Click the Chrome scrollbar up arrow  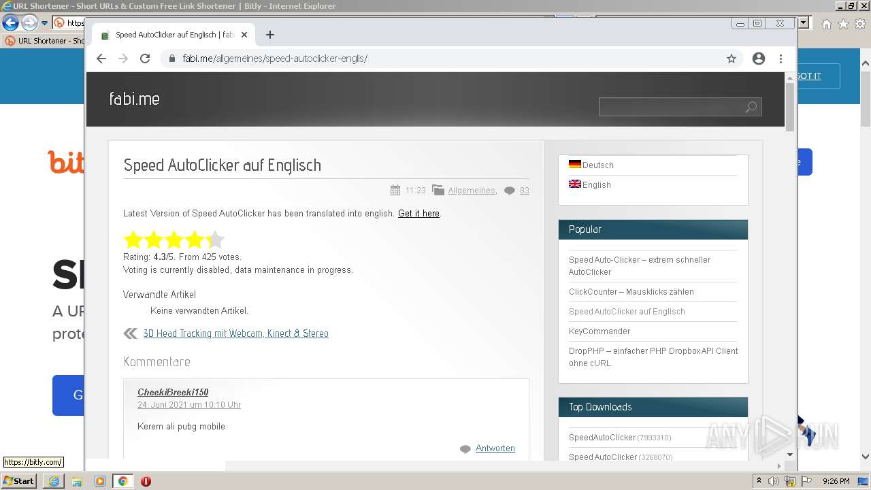click(x=790, y=77)
